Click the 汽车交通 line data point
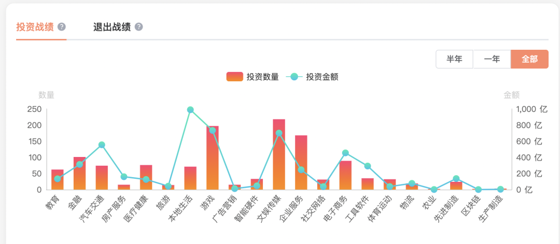The image size is (560, 244). tap(102, 145)
